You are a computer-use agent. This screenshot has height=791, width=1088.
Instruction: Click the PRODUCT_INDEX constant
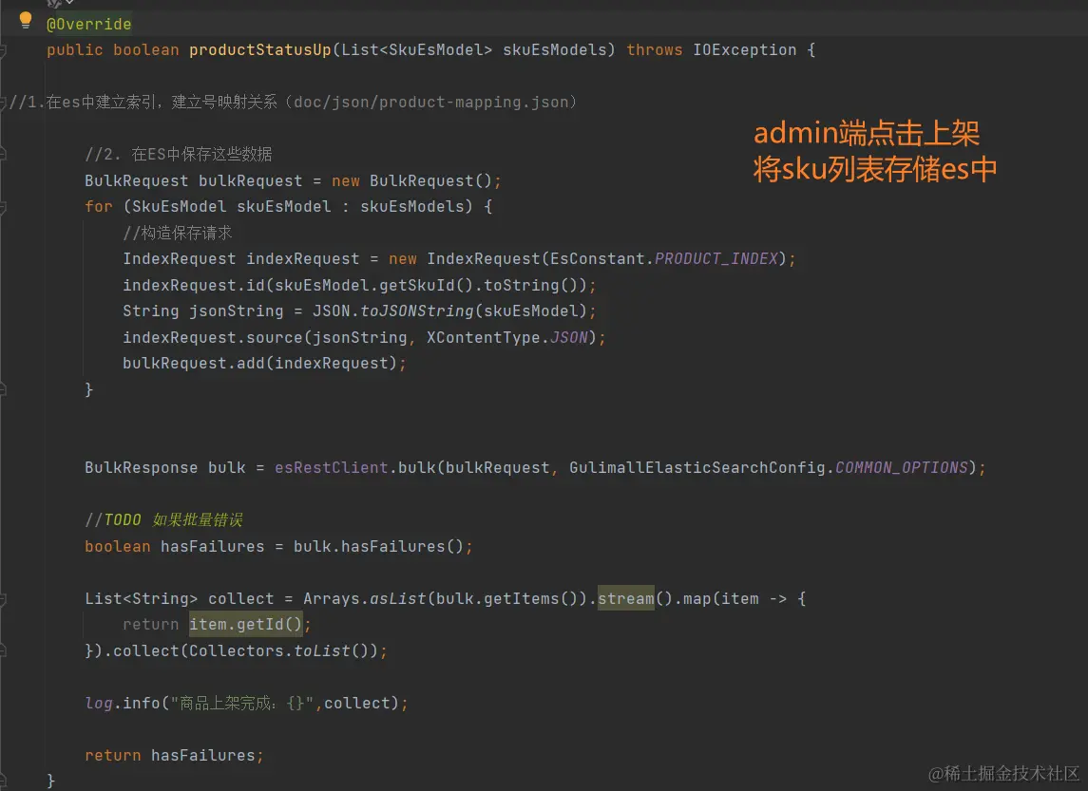pyautogui.click(x=716, y=258)
